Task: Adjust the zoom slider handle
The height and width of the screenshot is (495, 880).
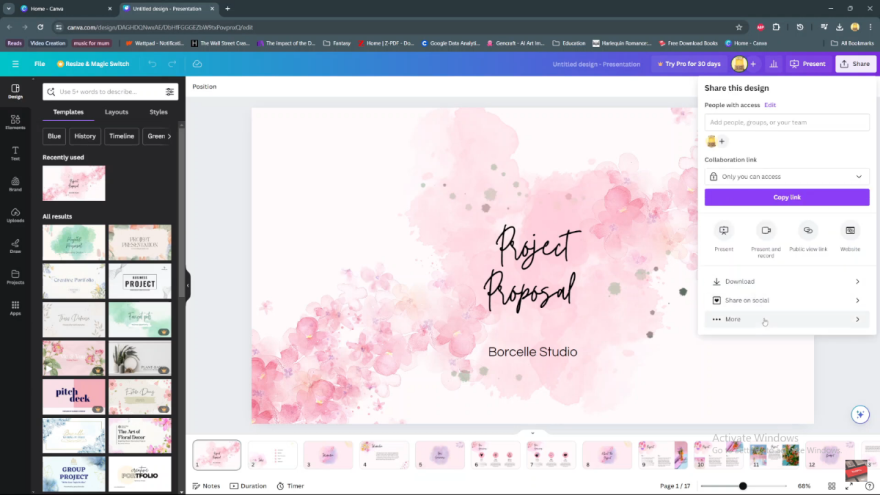Action: click(x=742, y=486)
